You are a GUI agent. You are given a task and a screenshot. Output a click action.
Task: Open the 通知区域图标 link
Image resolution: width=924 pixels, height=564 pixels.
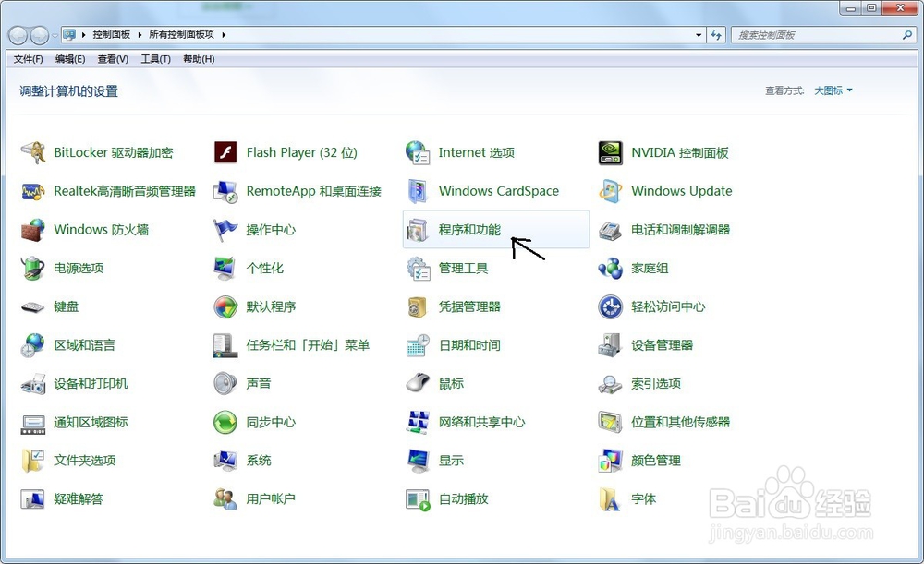tap(91, 422)
